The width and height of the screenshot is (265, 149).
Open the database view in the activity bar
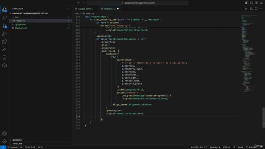5,58
